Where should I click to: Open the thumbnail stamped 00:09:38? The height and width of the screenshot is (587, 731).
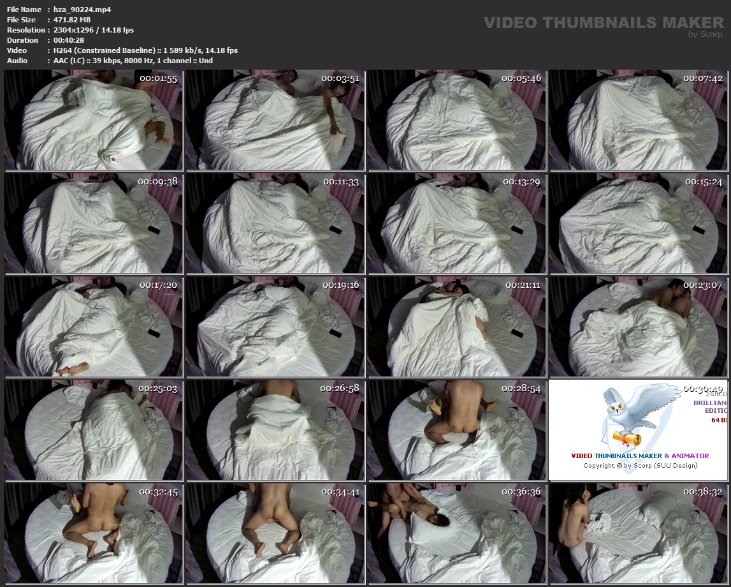click(x=93, y=223)
